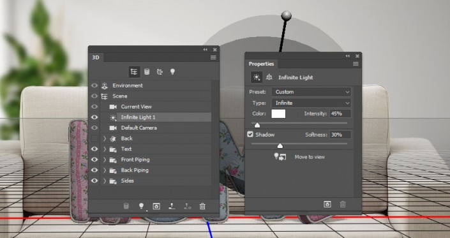
Task: Disable the Shadow checkbox
Action: pos(250,134)
